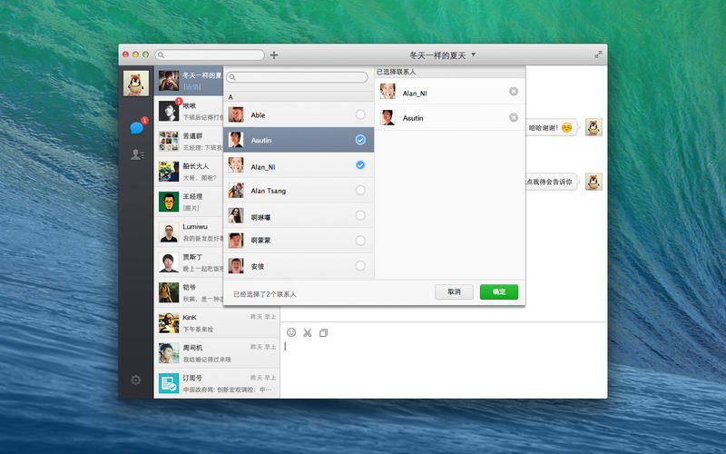The height and width of the screenshot is (454, 726).
Task: Open the emoji picker smiley icon
Action: pyautogui.click(x=291, y=332)
